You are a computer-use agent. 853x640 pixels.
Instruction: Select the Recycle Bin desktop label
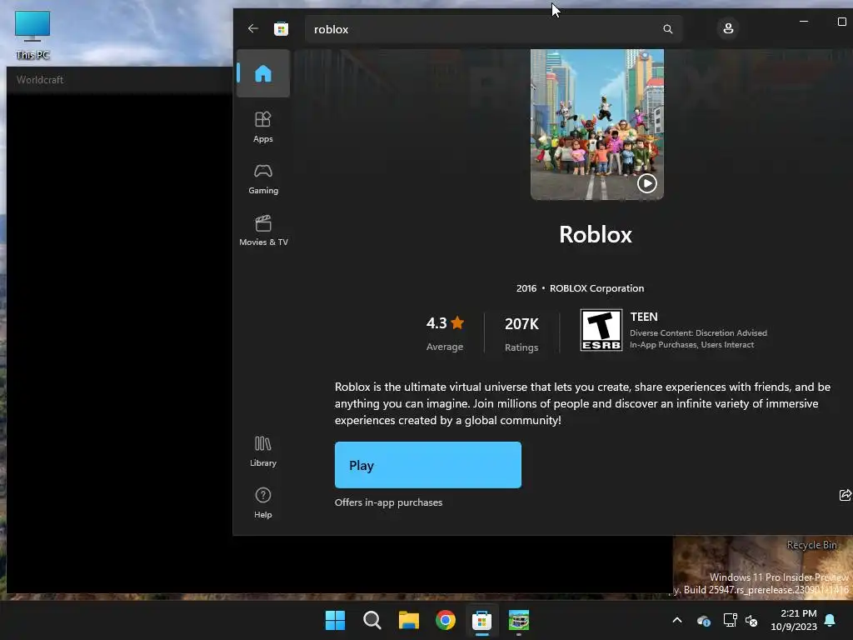[811, 545]
